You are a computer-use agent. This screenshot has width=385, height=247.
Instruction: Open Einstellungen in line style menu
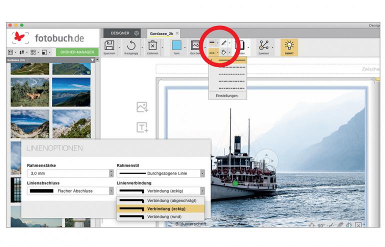point(226,96)
